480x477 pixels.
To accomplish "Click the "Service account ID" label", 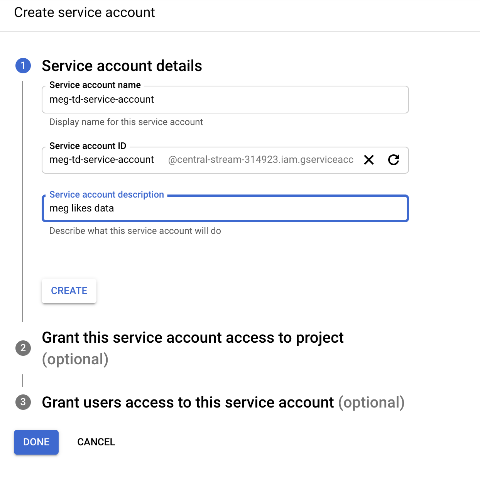I will [x=88, y=146].
